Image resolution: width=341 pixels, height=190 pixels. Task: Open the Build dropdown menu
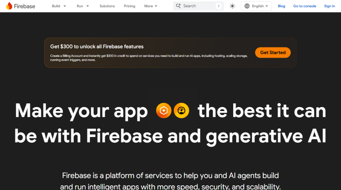pos(59,6)
